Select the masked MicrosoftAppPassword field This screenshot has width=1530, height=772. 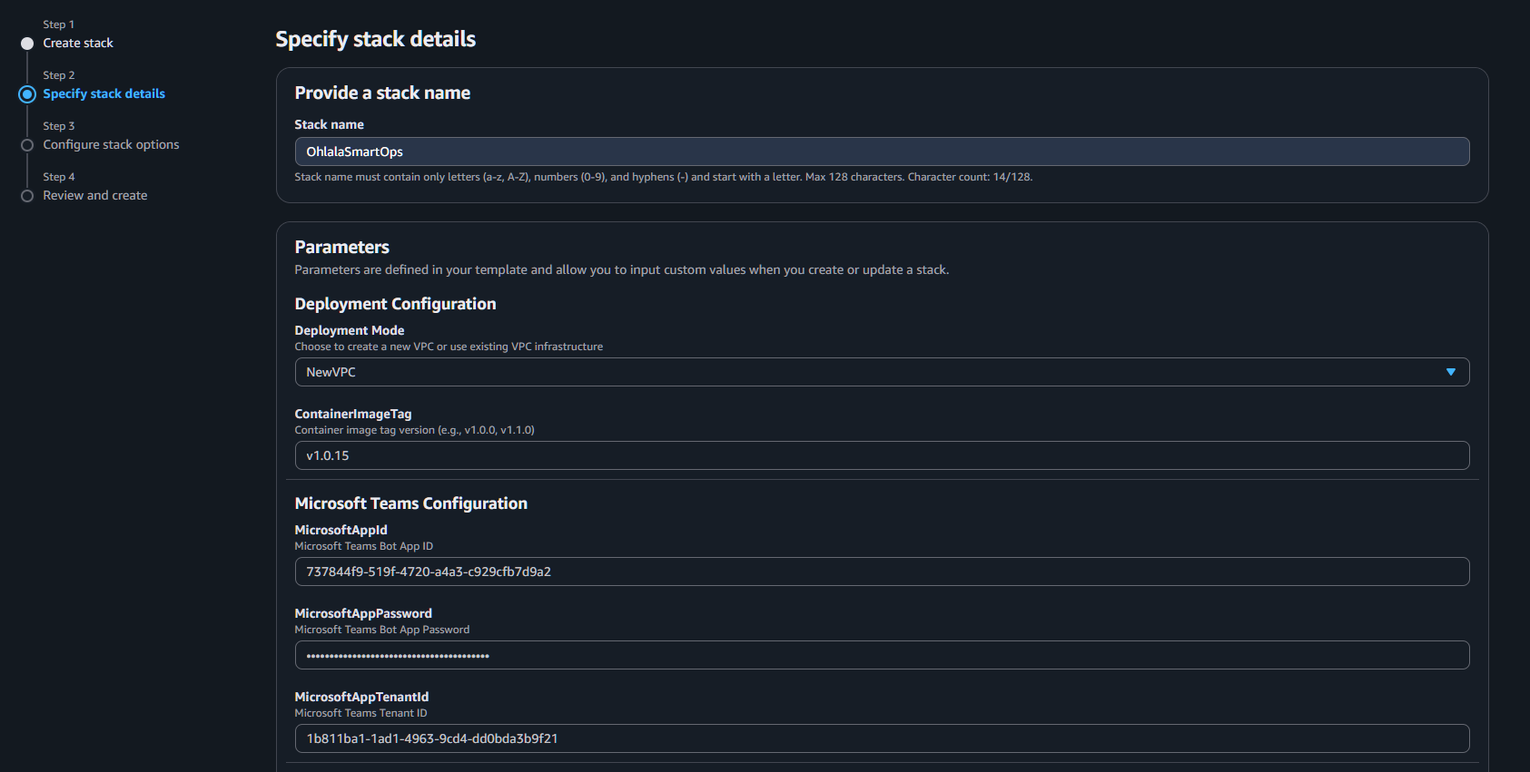point(881,655)
